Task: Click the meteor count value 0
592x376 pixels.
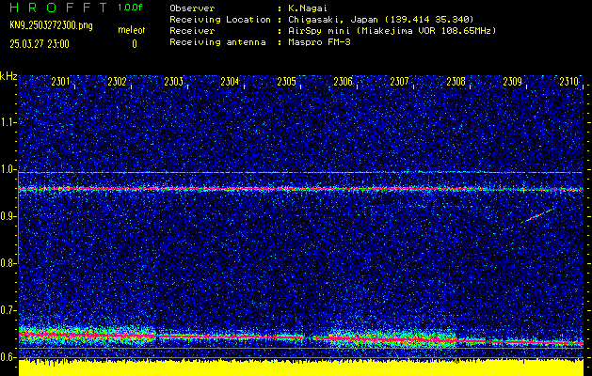Action: pos(135,44)
